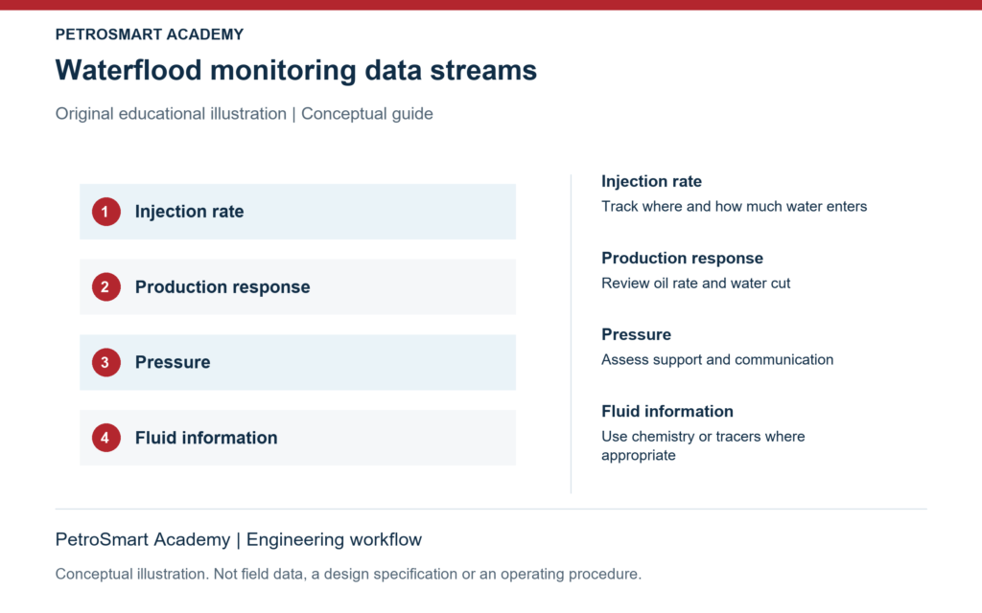Click 'Track where and how much water enters'
The image size is (982, 613).
pos(734,207)
